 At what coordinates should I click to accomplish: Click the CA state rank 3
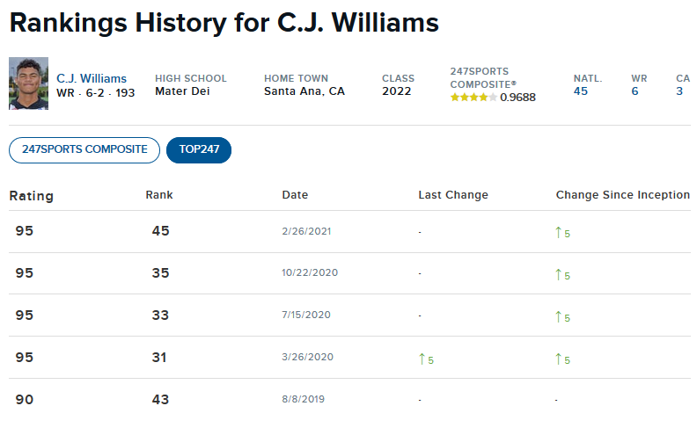[679, 91]
